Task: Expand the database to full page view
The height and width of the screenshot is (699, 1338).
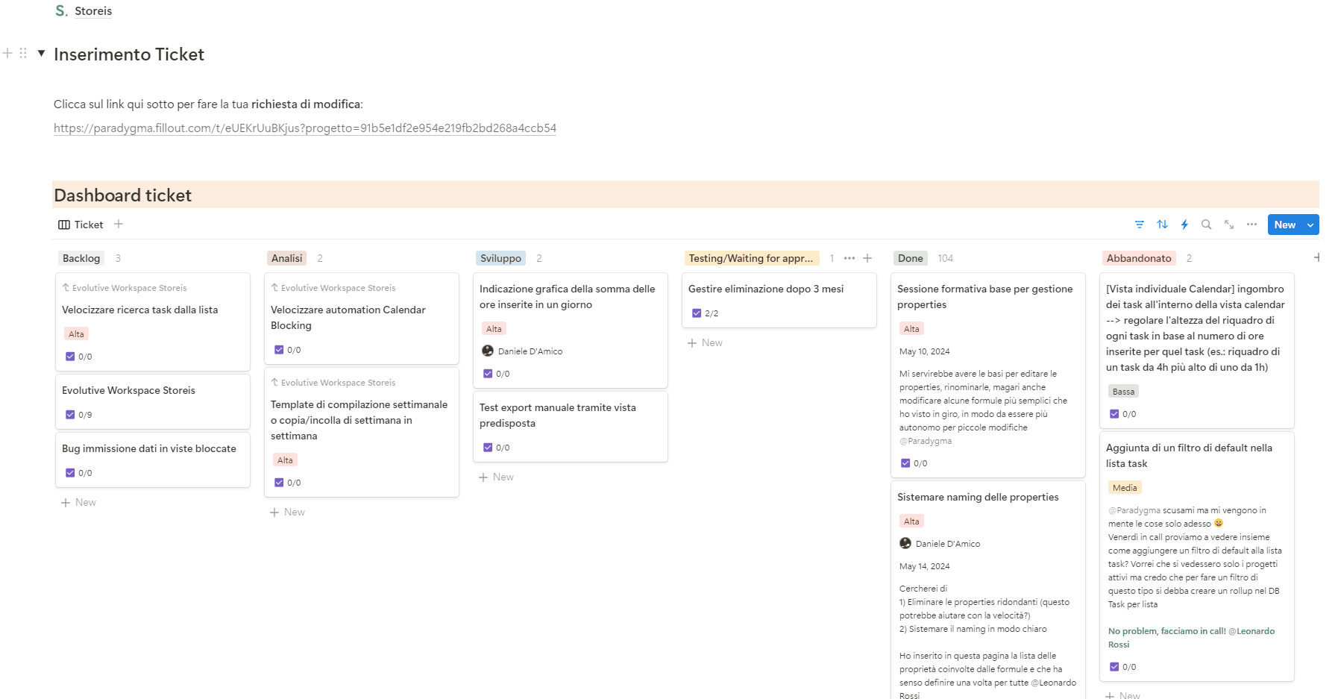Action: [x=1228, y=224]
